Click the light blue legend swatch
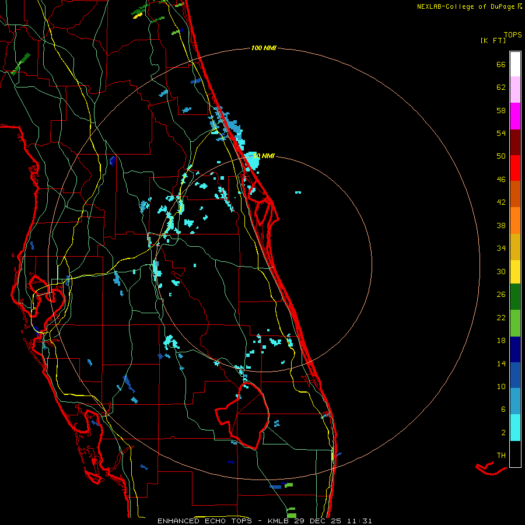Viewport: 525px width, 525px height. tap(515, 401)
